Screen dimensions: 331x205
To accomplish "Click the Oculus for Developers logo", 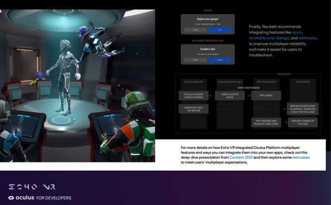I will click(40, 198).
